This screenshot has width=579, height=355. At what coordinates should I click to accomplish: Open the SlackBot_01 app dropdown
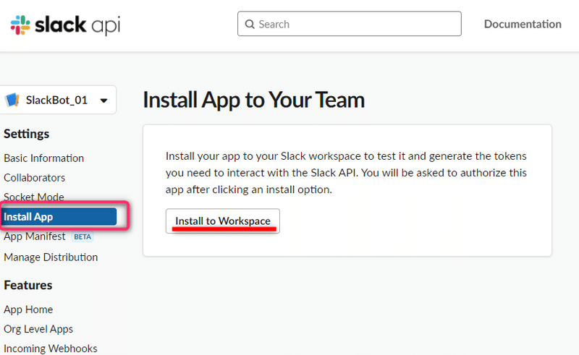click(58, 100)
